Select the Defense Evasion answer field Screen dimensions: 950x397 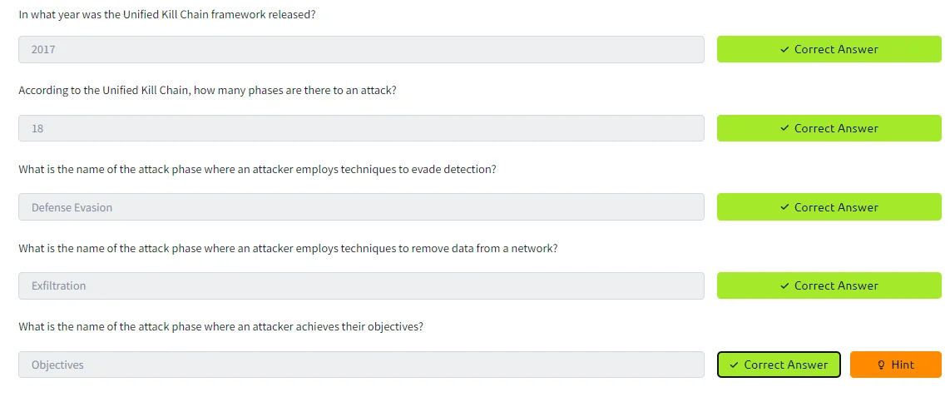361,207
